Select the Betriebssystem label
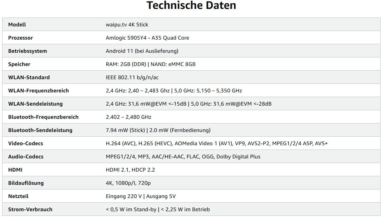The width and height of the screenshot is (382, 218). [28, 51]
